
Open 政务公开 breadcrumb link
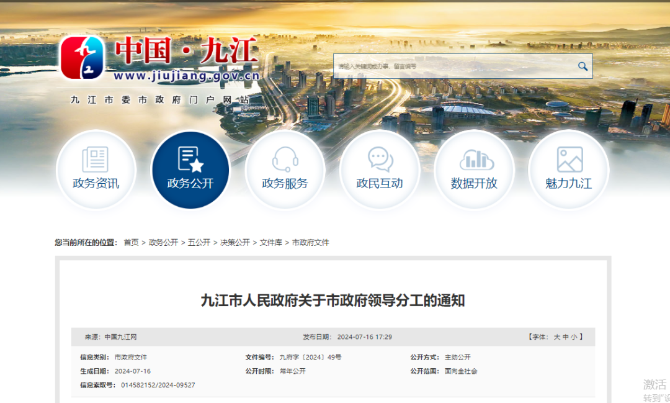[x=163, y=243]
